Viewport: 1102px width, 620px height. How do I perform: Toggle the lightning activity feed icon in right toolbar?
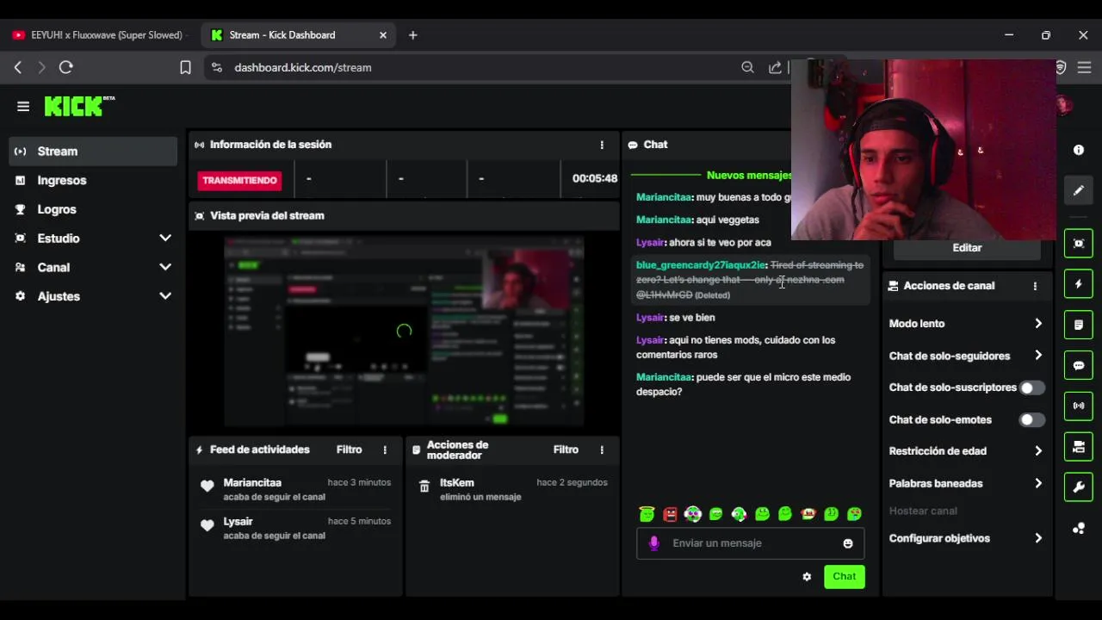1079,284
